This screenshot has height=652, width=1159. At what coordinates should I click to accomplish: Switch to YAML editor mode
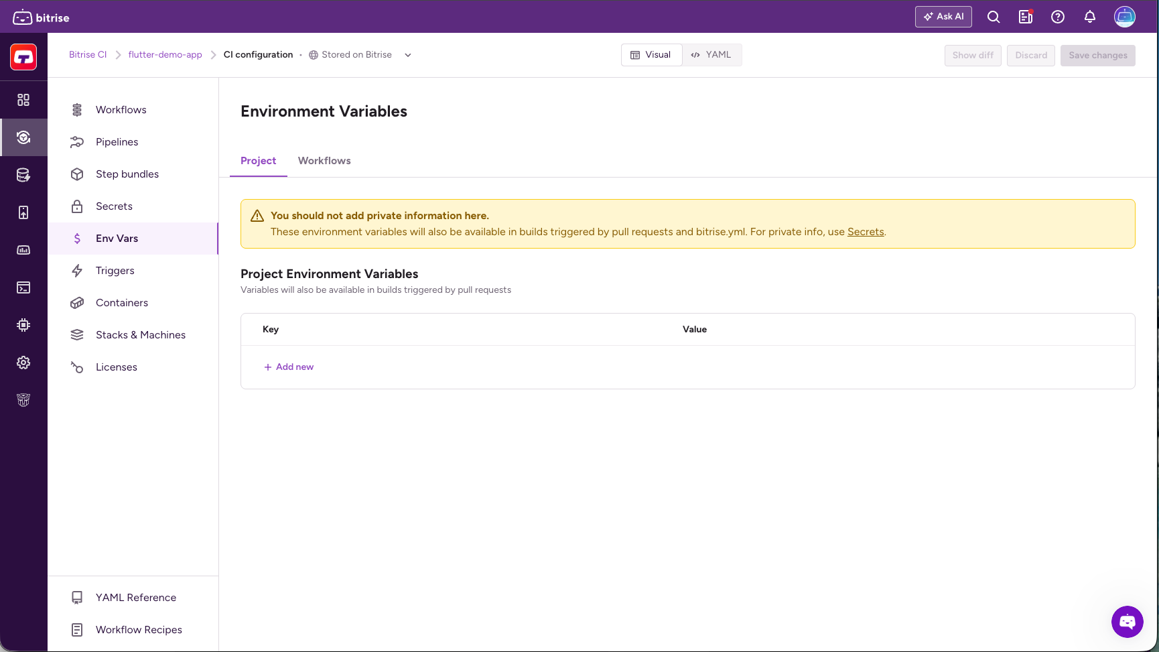[711, 55]
